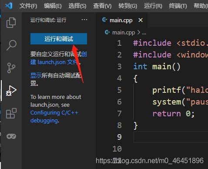Click the 创建 launch.json 文件 link
Image resolution: width=208 pixels, height=169 pixels.
(x=59, y=58)
